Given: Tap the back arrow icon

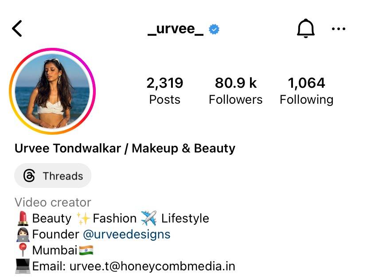Looking at the screenshot, I should (17, 28).
